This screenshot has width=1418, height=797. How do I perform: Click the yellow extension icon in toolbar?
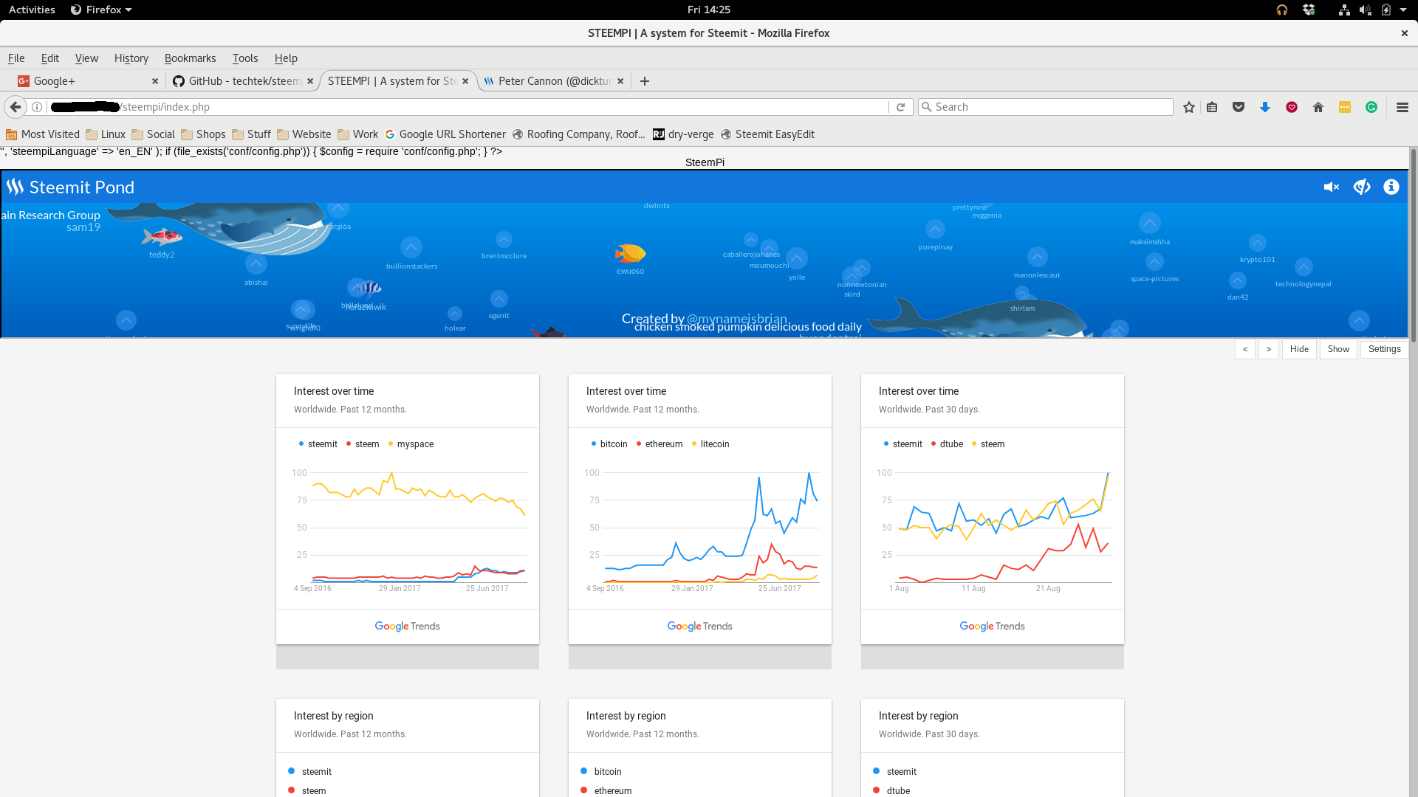(1345, 108)
